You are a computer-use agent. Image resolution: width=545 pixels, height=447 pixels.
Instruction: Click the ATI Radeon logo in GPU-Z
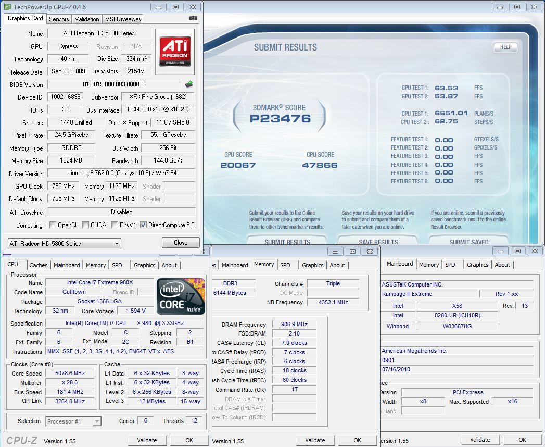coord(175,52)
